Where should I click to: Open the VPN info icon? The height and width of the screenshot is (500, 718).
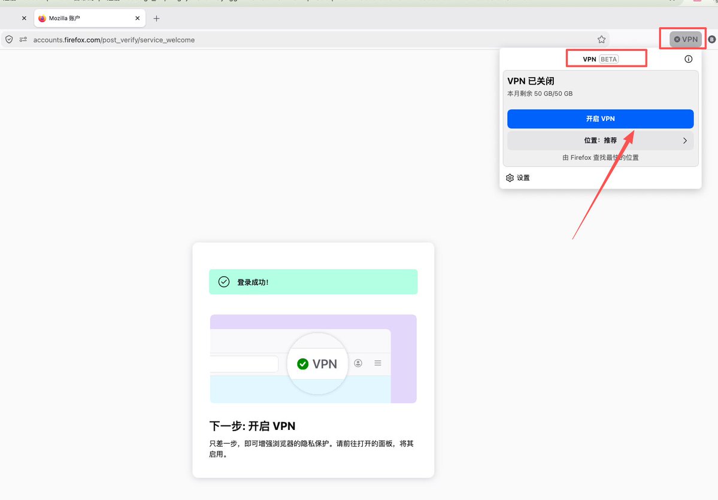click(x=688, y=59)
